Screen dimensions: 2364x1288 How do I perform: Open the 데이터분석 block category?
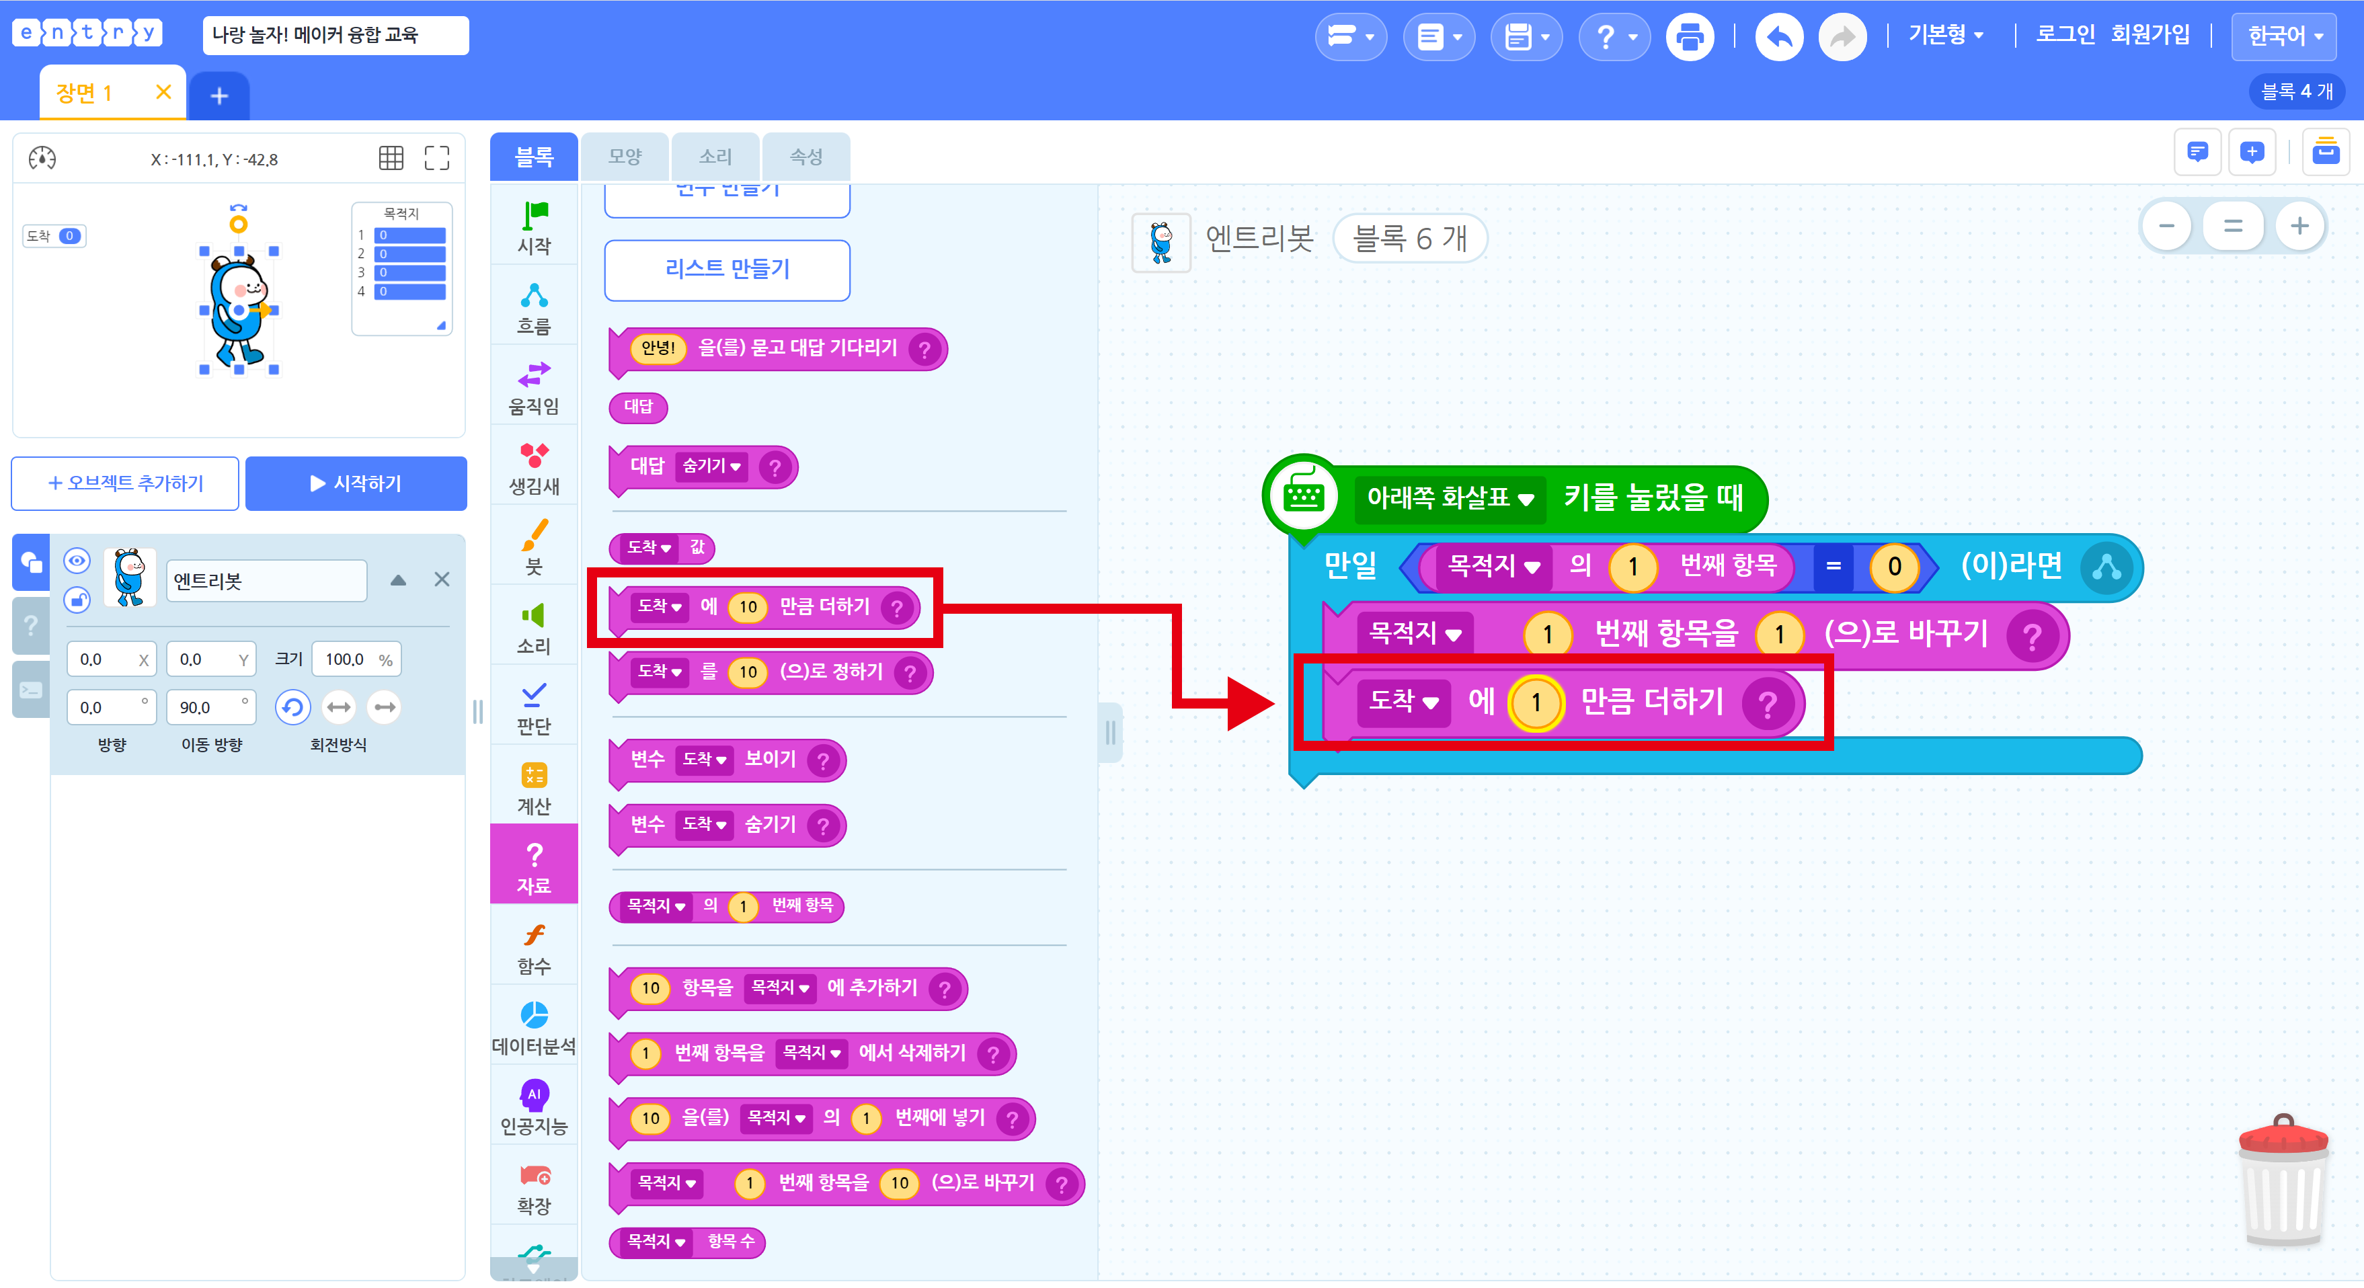pyautogui.click(x=533, y=1027)
